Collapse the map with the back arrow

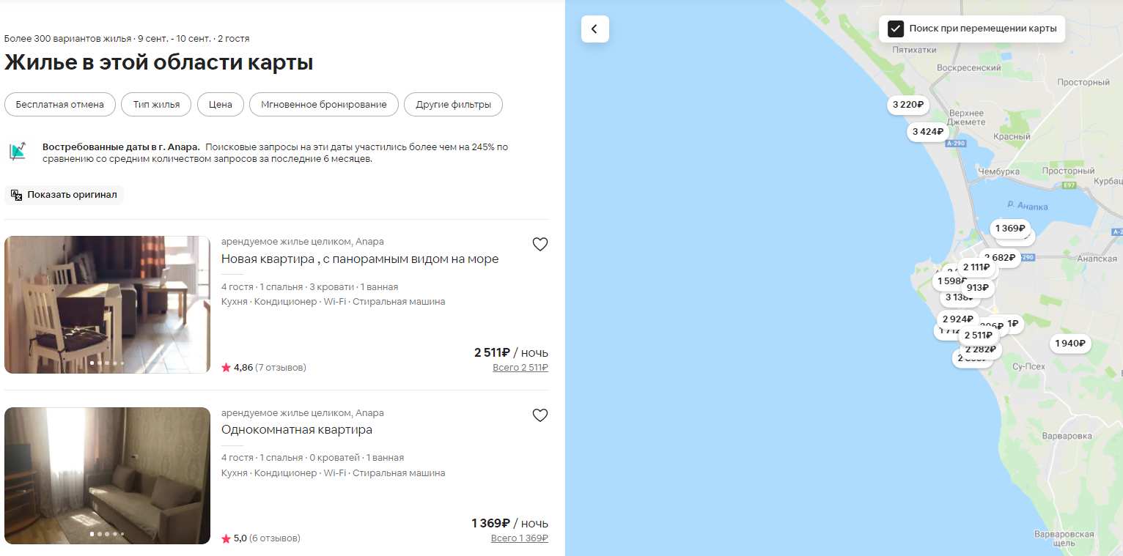(x=594, y=29)
